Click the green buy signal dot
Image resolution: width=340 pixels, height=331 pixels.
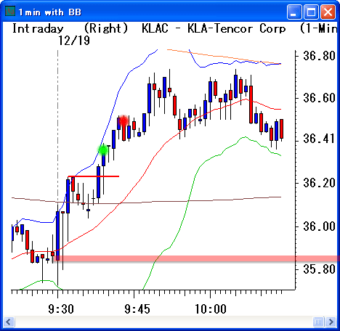103,150
